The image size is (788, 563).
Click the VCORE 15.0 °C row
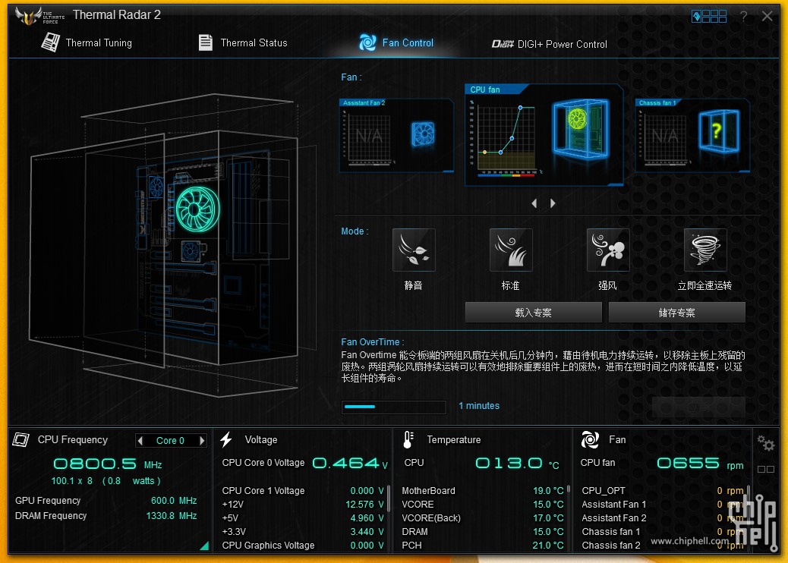coord(483,505)
